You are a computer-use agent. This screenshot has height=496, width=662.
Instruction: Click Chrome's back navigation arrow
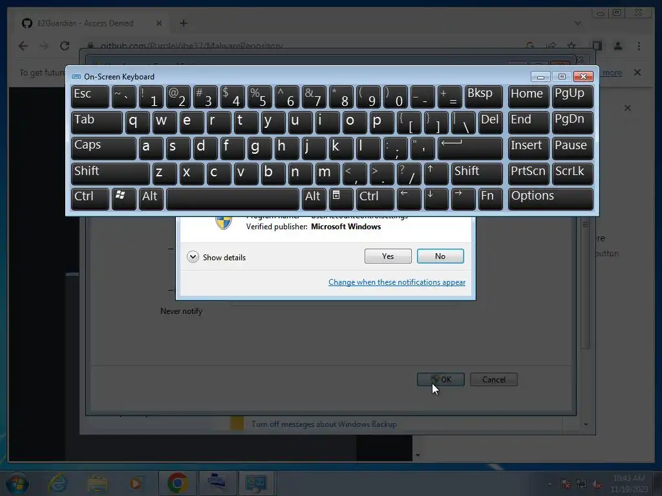(23, 46)
